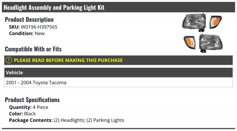237x131 pixels.
Task: Click the Vehicle table header
Action: pyautogui.click(x=118, y=72)
